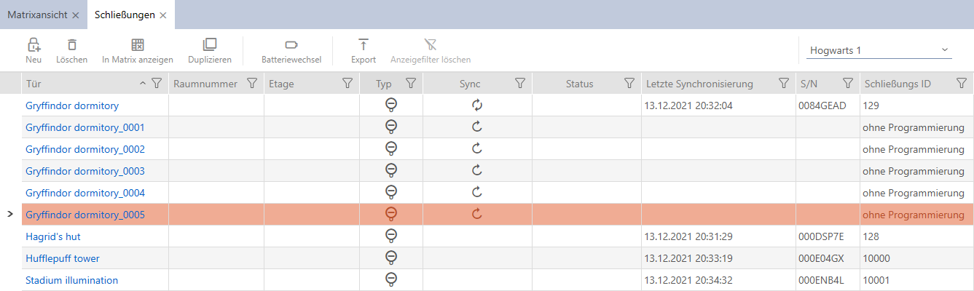Open the Hufflepuff tower door link
The height and width of the screenshot is (291, 974).
coord(63,258)
